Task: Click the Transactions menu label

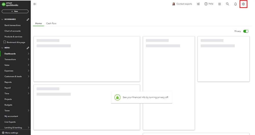Action: (x=10, y=59)
